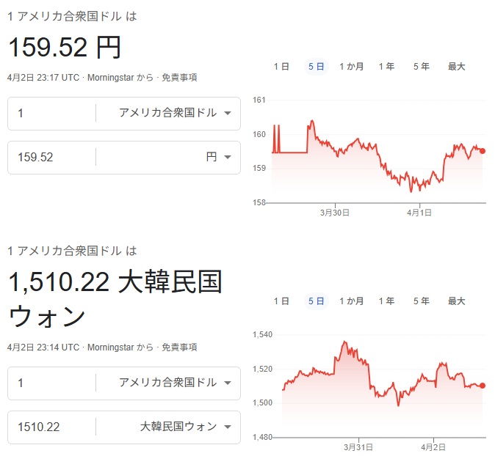
Task: Show 最大 range on won chart
Action: point(457,301)
